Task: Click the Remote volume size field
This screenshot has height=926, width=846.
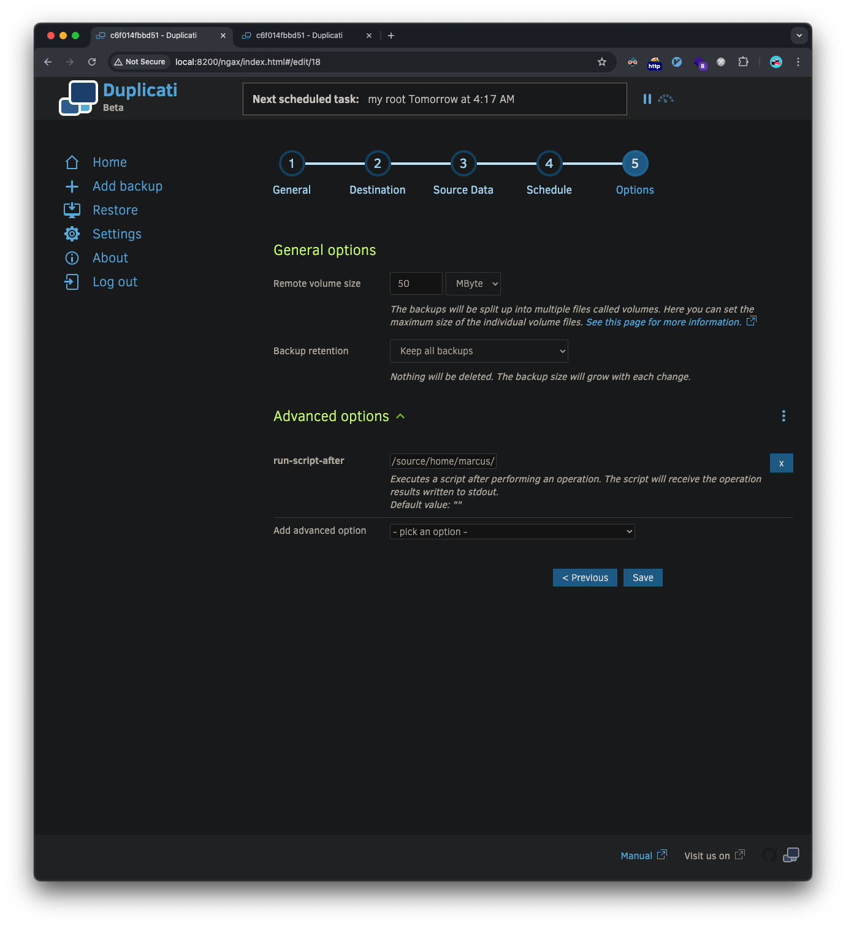Action: (x=416, y=284)
